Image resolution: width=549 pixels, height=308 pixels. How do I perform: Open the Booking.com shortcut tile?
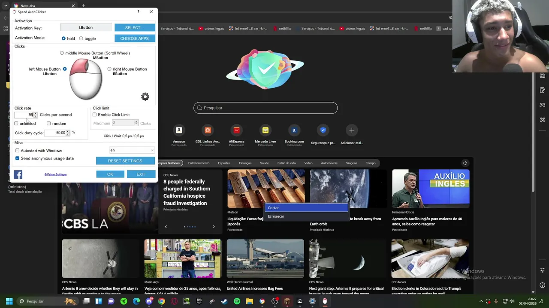294,130
